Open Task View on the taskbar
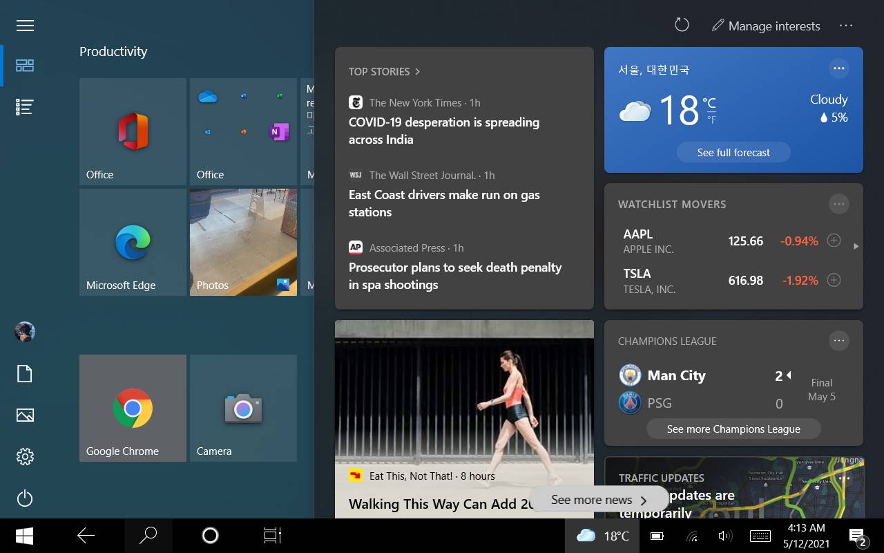The height and width of the screenshot is (553, 884). pos(272,536)
